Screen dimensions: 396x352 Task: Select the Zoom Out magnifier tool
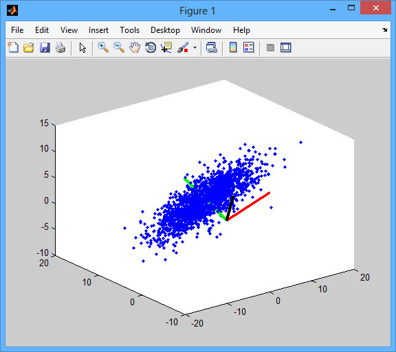(119, 47)
